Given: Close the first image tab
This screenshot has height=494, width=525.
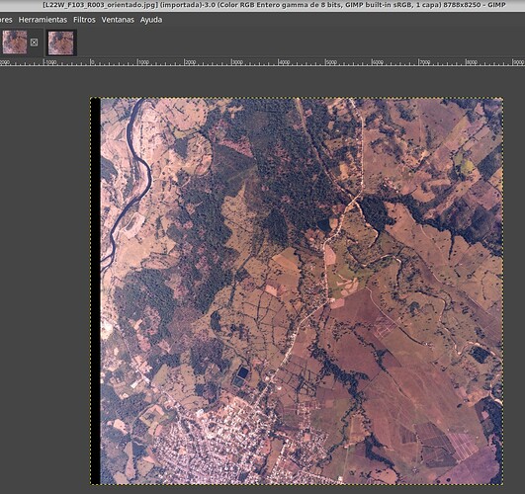Looking at the screenshot, I should click(x=34, y=42).
